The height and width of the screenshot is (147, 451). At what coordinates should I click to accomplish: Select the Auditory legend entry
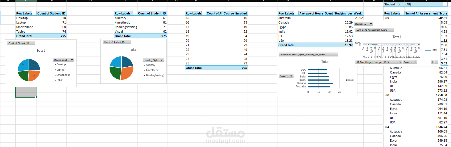click(150, 65)
